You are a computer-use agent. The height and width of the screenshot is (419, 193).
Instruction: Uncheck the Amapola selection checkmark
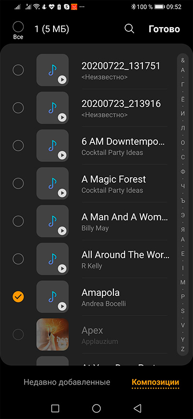pyautogui.click(x=18, y=297)
